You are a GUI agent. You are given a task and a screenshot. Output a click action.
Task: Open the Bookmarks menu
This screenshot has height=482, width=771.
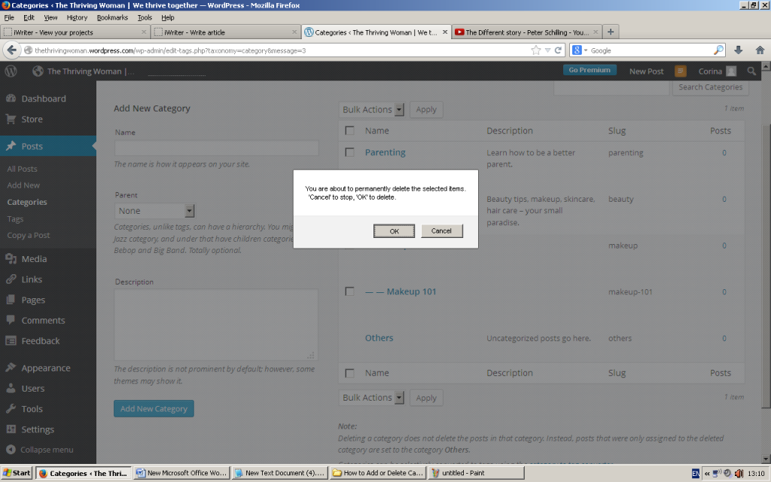(112, 18)
